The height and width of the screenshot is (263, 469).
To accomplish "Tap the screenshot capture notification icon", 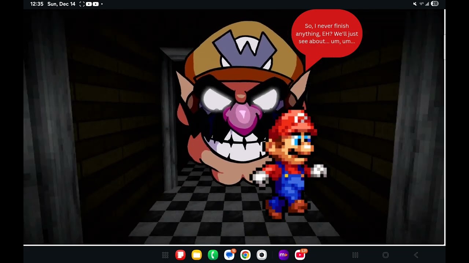I will [x=82, y=4].
